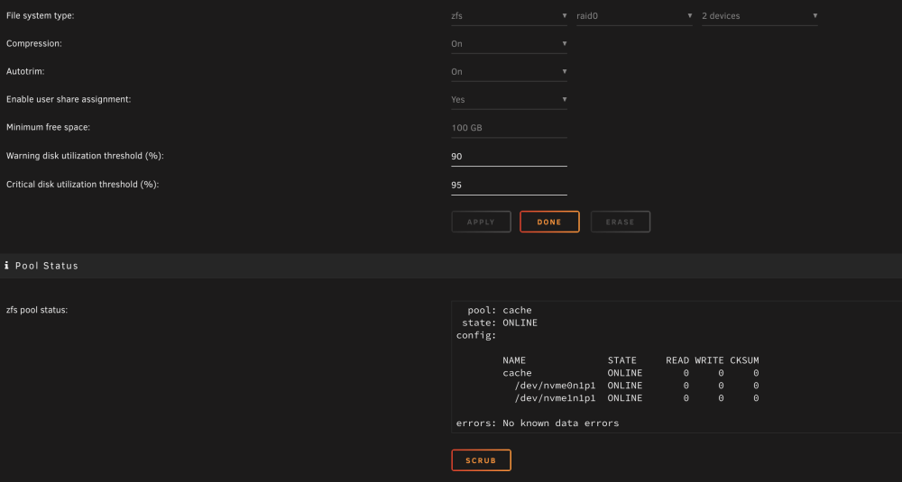Click the 'pool: cache' line
Screen dimensions: 902x482
[x=500, y=310]
